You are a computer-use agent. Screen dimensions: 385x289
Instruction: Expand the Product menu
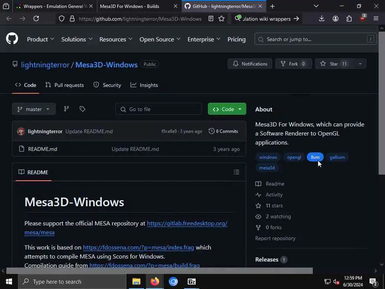(41, 39)
